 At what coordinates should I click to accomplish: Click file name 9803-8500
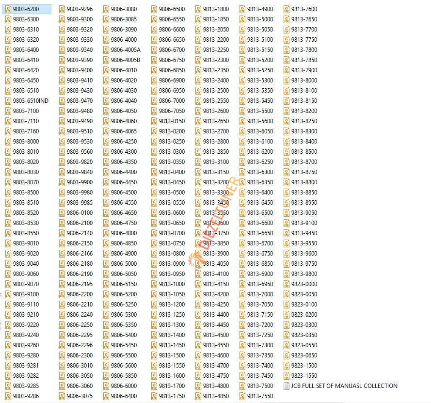(x=26, y=193)
